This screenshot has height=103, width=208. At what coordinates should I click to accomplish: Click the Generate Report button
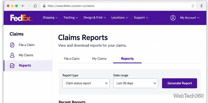(x=180, y=83)
